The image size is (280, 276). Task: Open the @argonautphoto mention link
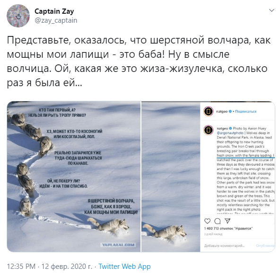pos(230,133)
